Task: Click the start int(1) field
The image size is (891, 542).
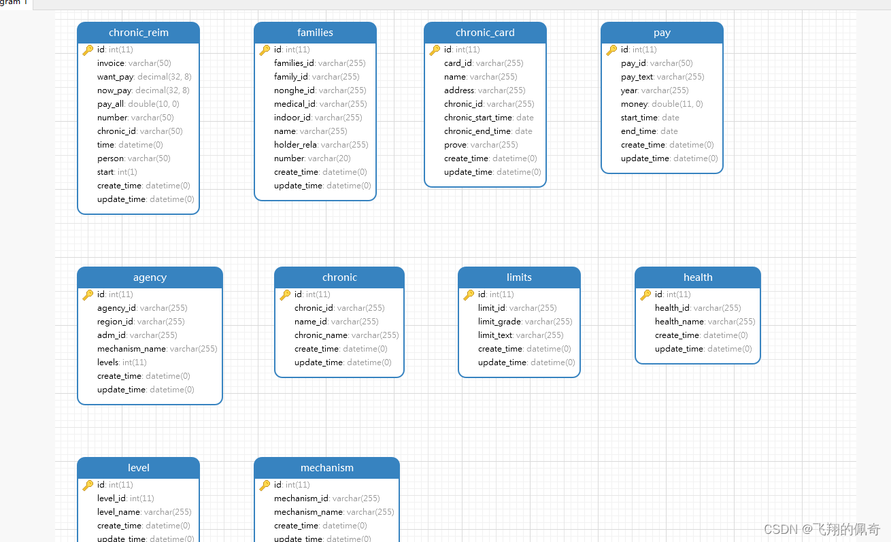Action: (x=117, y=172)
